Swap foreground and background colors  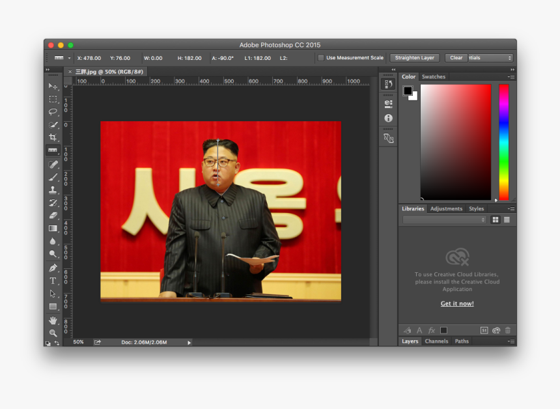coord(57,343)
